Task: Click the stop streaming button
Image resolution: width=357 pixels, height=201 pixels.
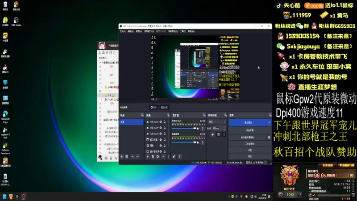Action: (x=248, y=122)
